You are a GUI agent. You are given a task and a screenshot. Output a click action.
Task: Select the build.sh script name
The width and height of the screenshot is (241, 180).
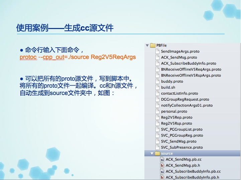[x=168, y=87]
